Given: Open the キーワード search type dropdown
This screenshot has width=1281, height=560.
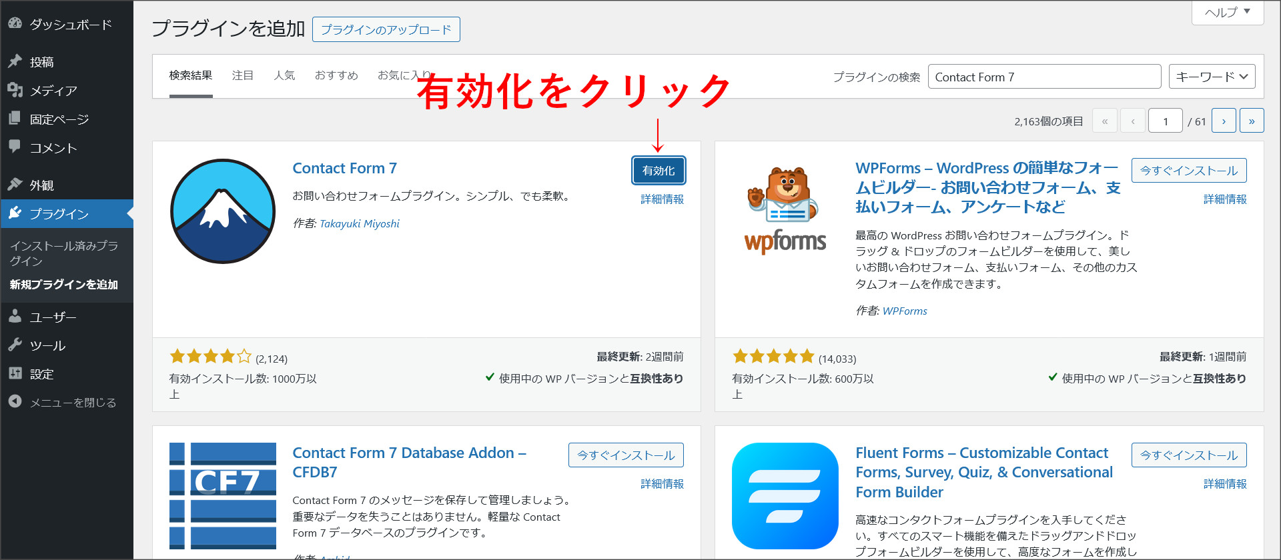Looking at the screenshot, I should tap(1212, 77).
